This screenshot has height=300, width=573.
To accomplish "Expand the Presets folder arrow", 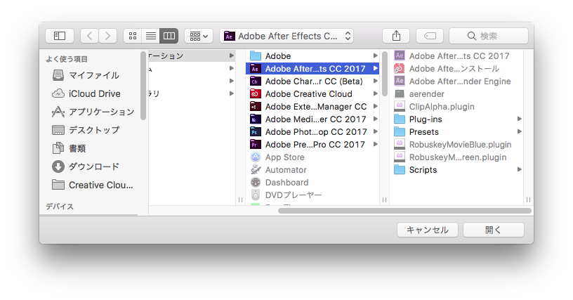I will pyautogui.click(x=519, y=131).
